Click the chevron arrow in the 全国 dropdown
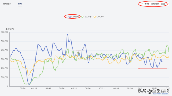 point(167,4)
